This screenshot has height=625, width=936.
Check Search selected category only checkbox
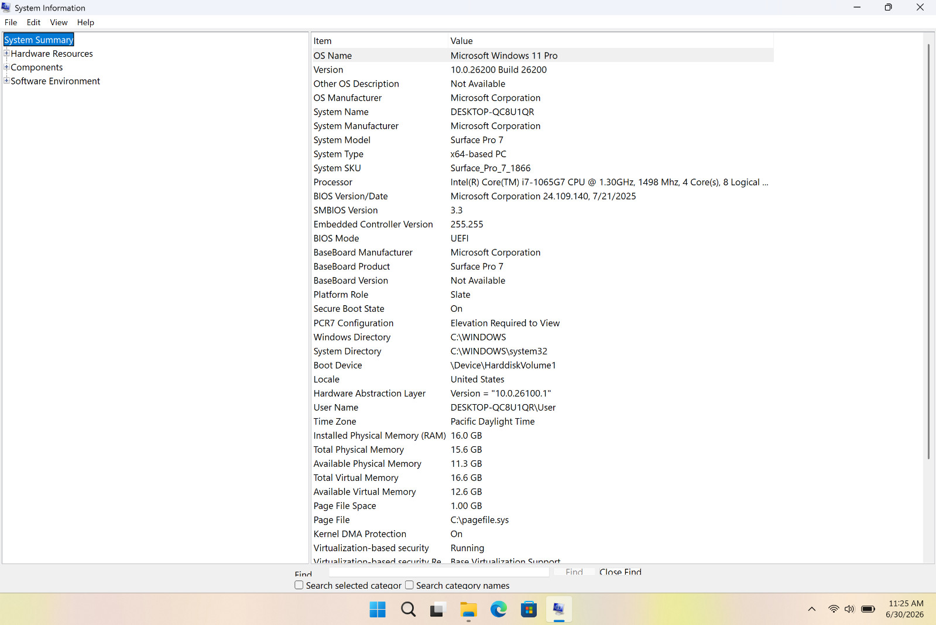click(299, 585)
